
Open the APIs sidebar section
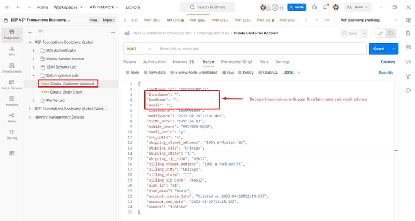(x=12, y=51)
